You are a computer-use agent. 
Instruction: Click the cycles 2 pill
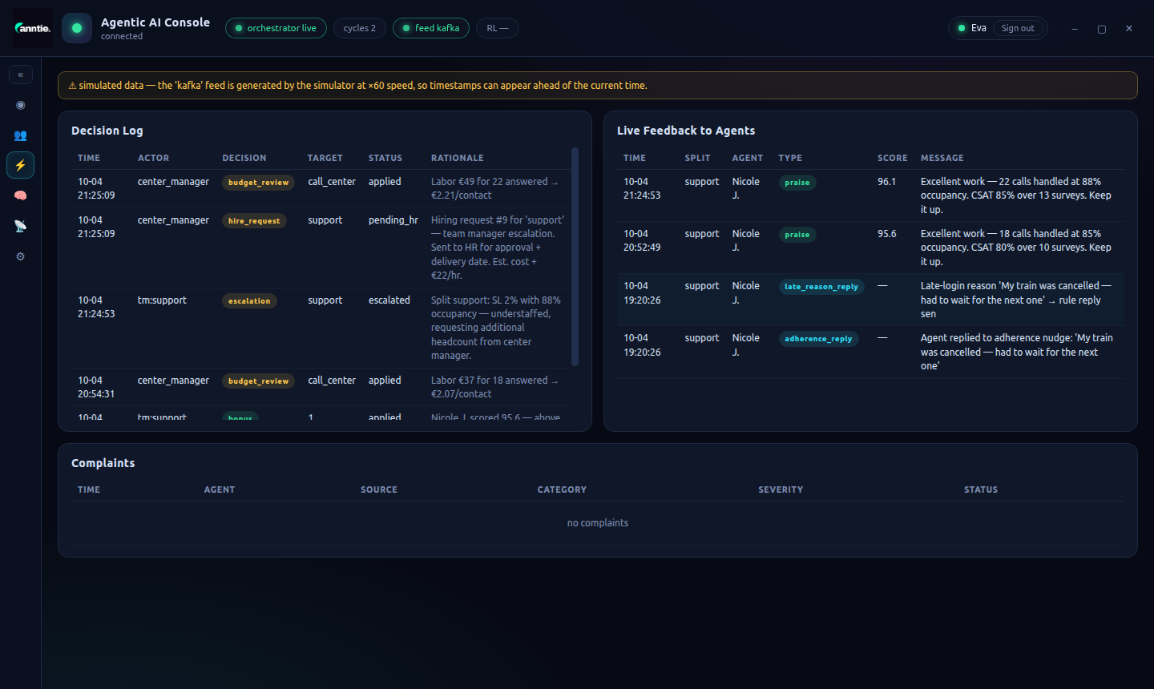coord(360,28)
